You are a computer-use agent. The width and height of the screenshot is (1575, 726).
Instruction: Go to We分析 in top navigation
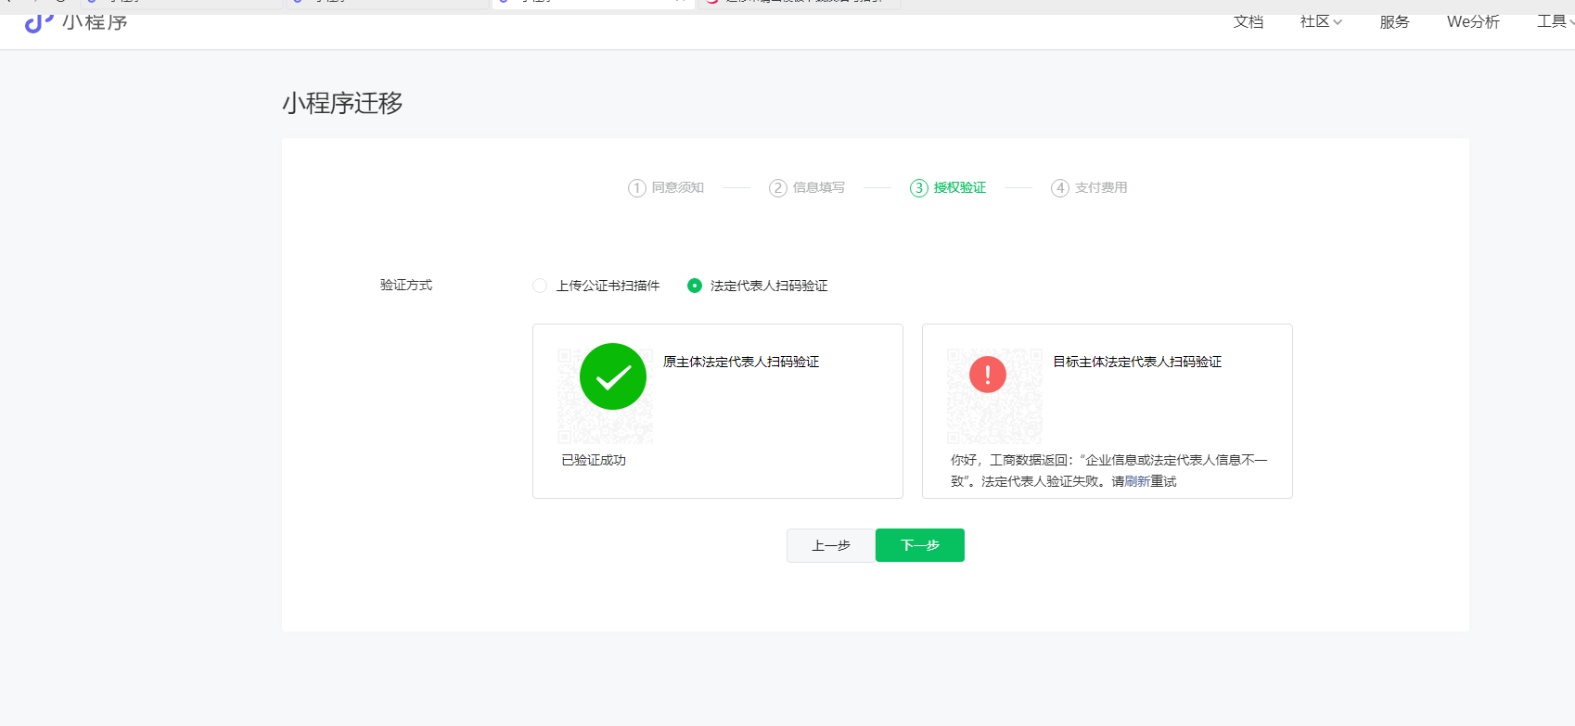[x=1473, y=22]
